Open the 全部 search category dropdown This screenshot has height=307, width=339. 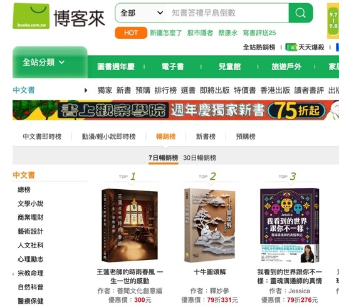click(x=142, y=13)
